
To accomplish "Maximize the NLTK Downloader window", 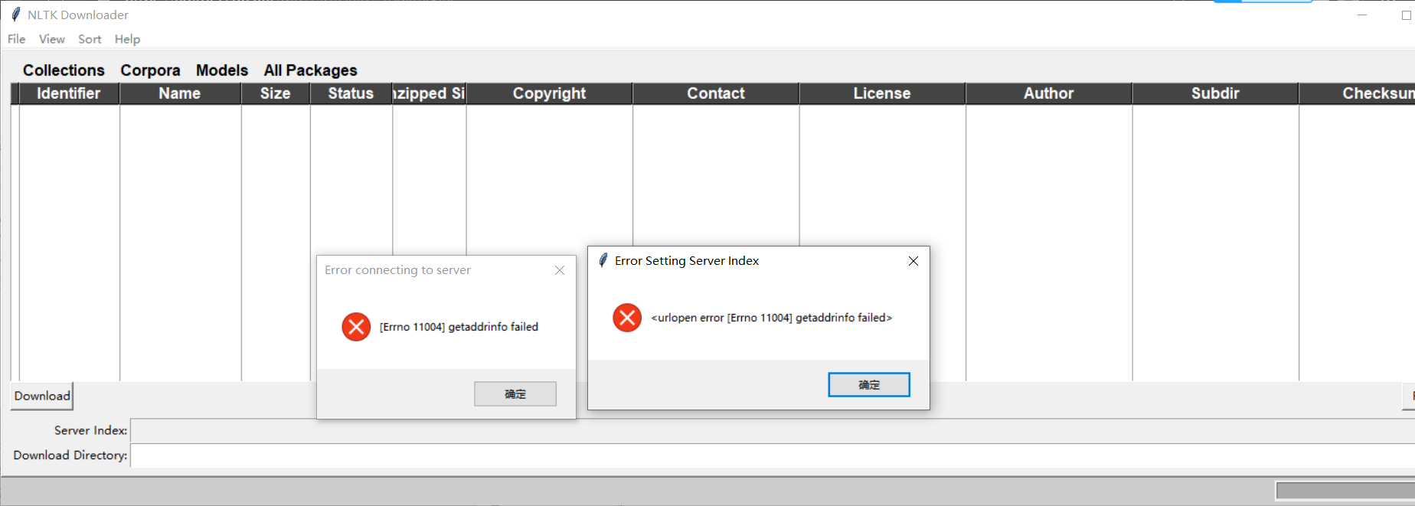I will pyautogui.click(x=1407, y=15).
